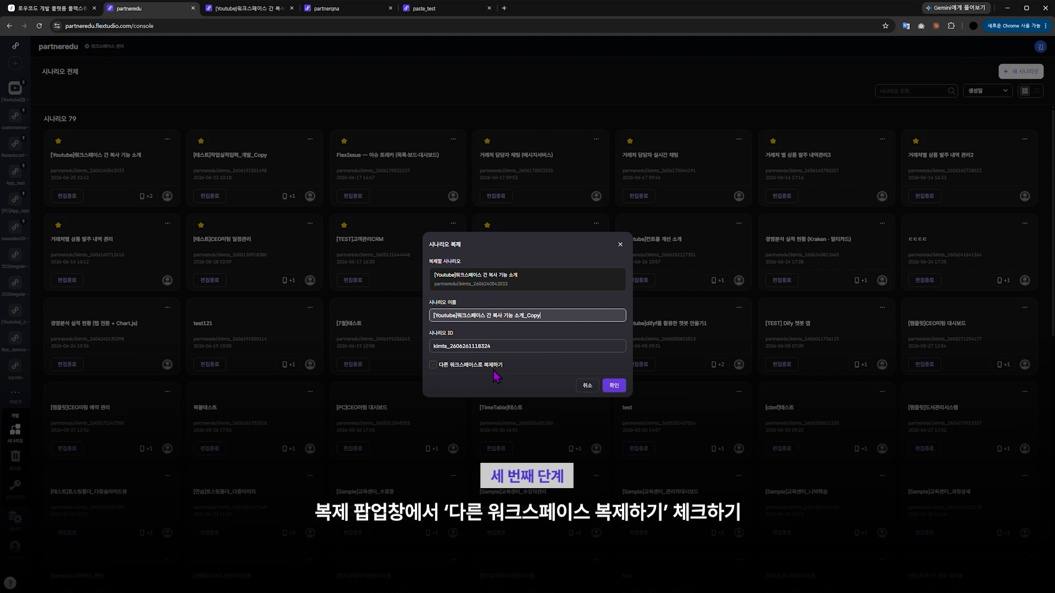Confirm duplication with the 확인 button

(614, 385)
